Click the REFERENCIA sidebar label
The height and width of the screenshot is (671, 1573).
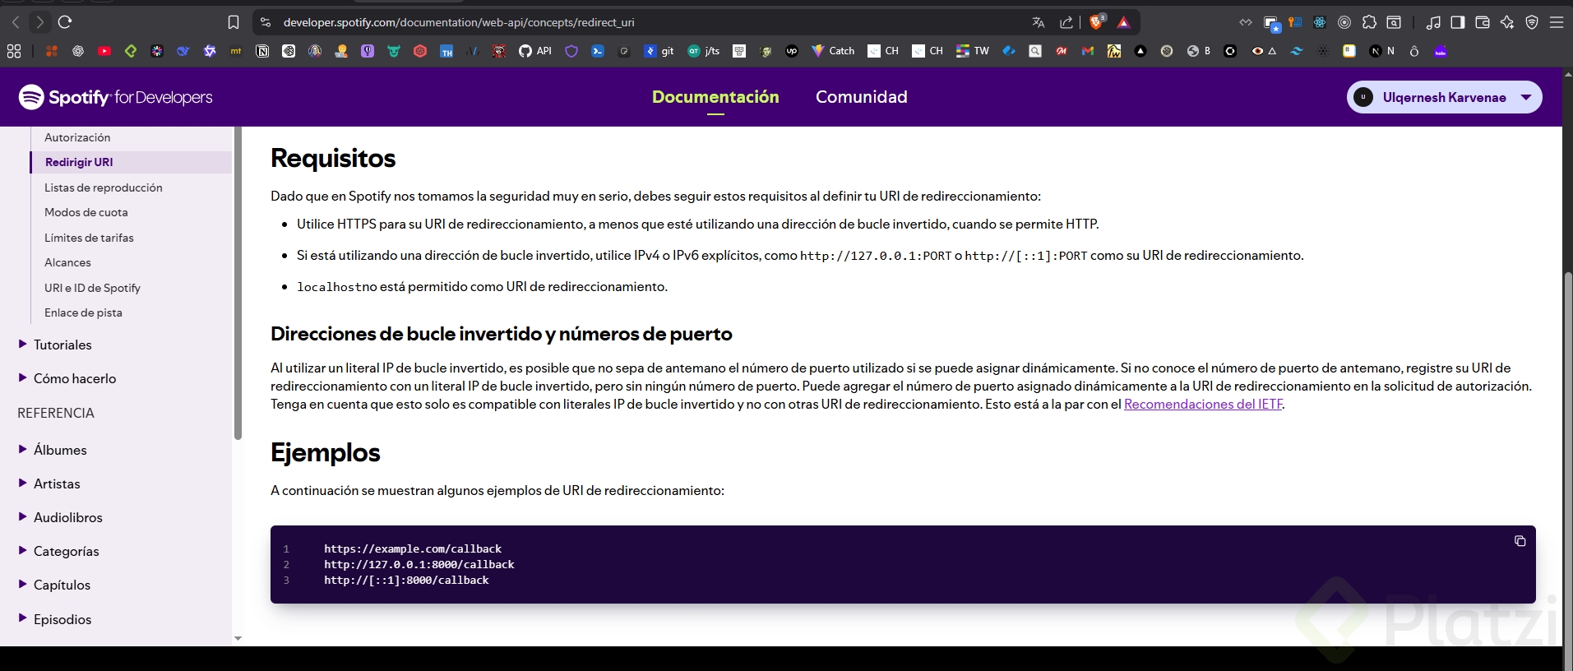56,413
